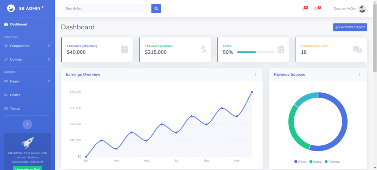Toggle the Direct legend item in chart
Viewport: 377px width, 170px height.
tap(300, 162)
